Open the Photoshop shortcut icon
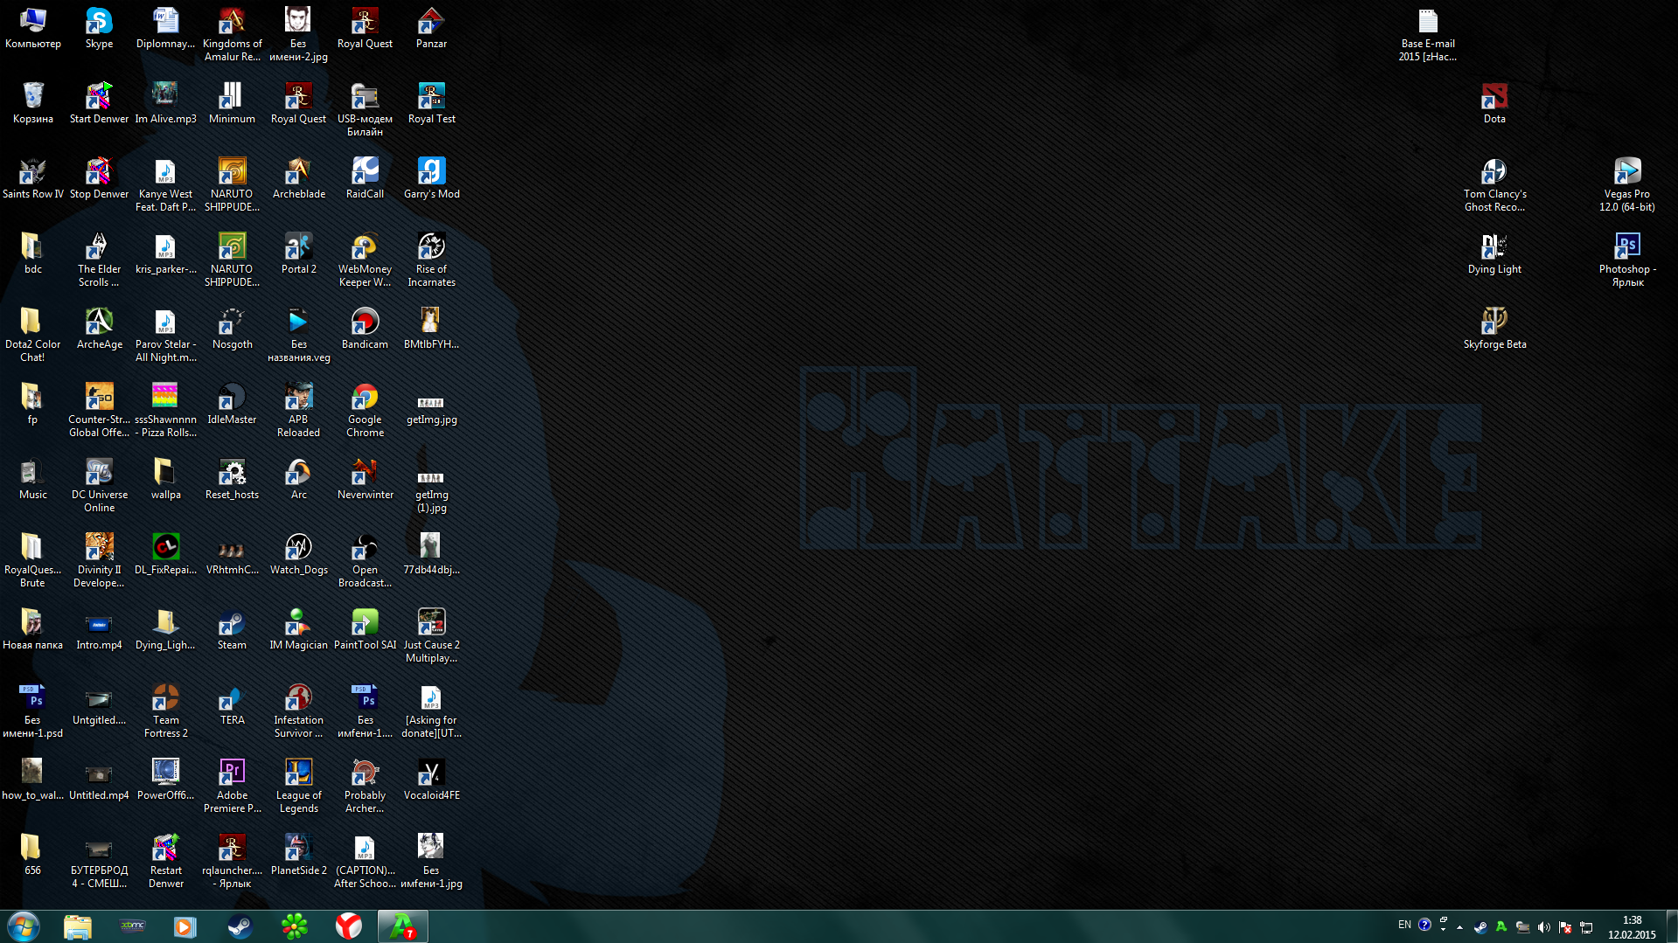Screen dimensions: 1678x943 tap(1626, 248)
